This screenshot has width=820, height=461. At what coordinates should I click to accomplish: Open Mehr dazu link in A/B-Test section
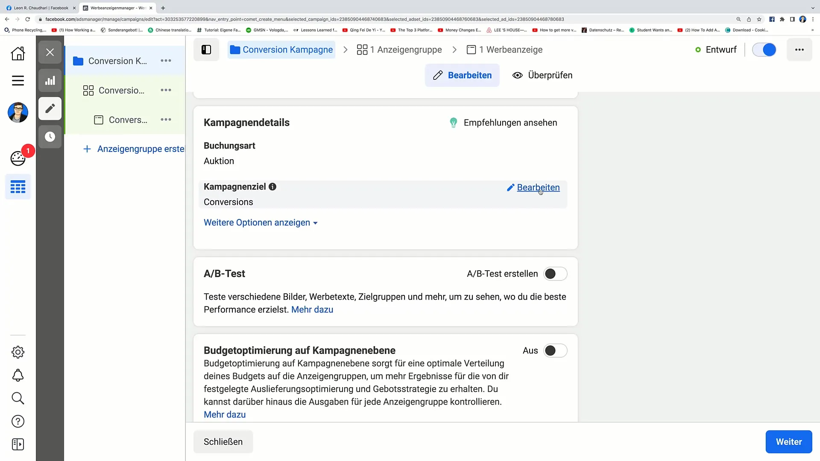point(312,309)
